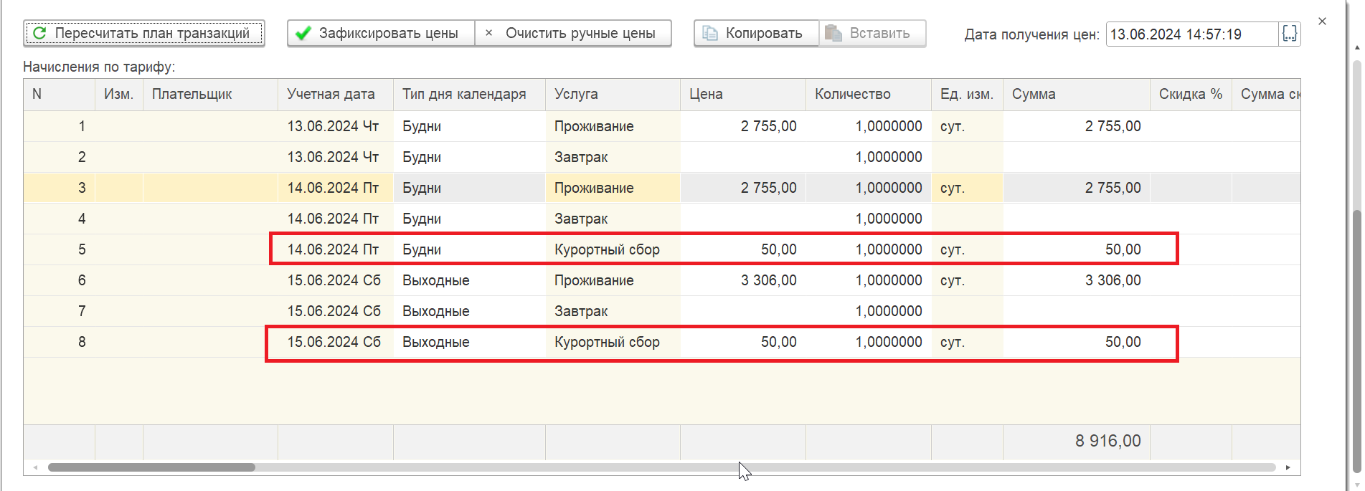Click the Цена column header

743,95
